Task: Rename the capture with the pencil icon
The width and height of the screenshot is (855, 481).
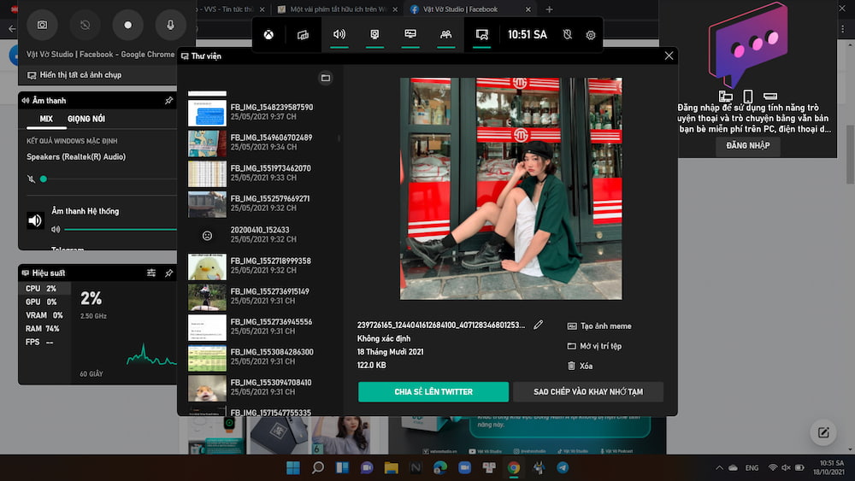Action: click(x=538, y=325)
